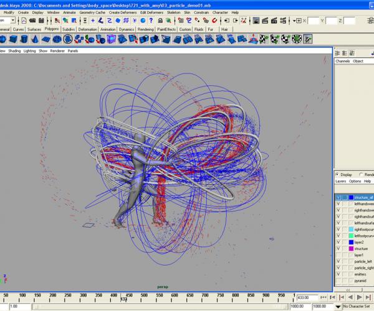Click the new scene icon
This screenshot has width=374, height=311.
(x=24, y=21)
